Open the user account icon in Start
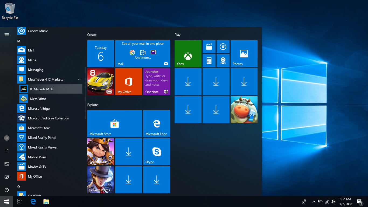The image size is (368, 207). (7, 138)
